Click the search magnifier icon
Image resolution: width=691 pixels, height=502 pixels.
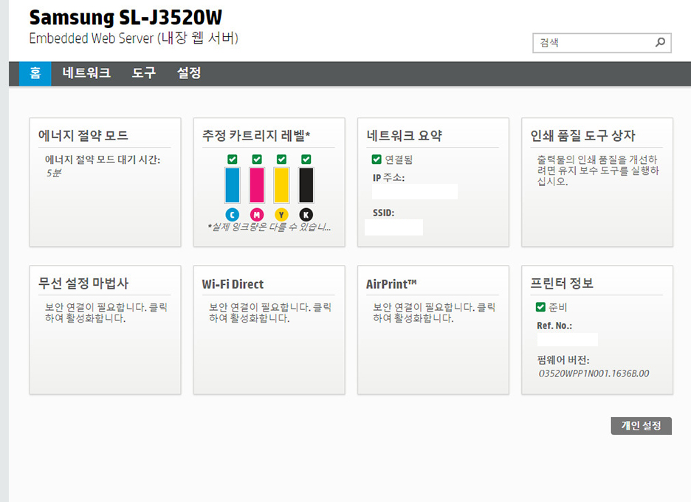pyautogui.click(x=660, y=42)
